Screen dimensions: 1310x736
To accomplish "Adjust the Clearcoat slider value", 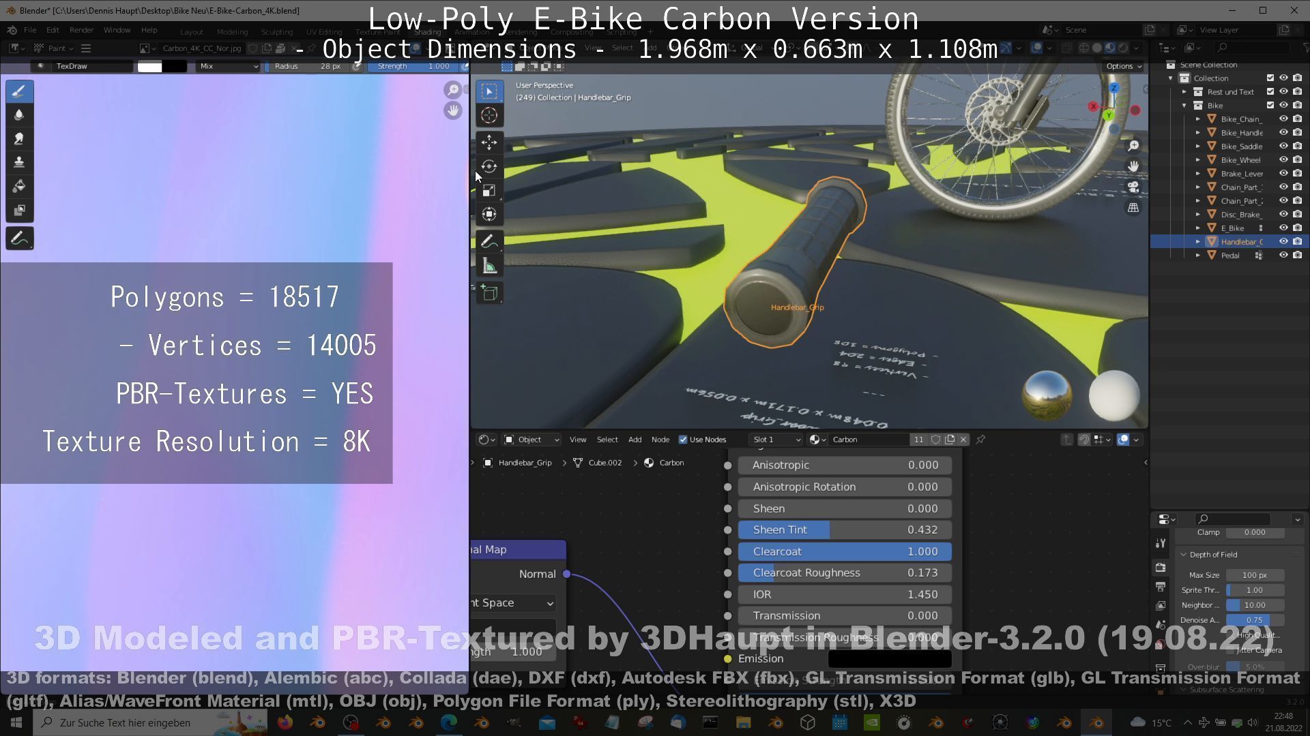I will [x=845, y=551].
